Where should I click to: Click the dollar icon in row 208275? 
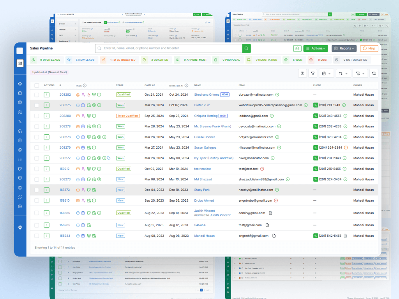click(94, 105)
